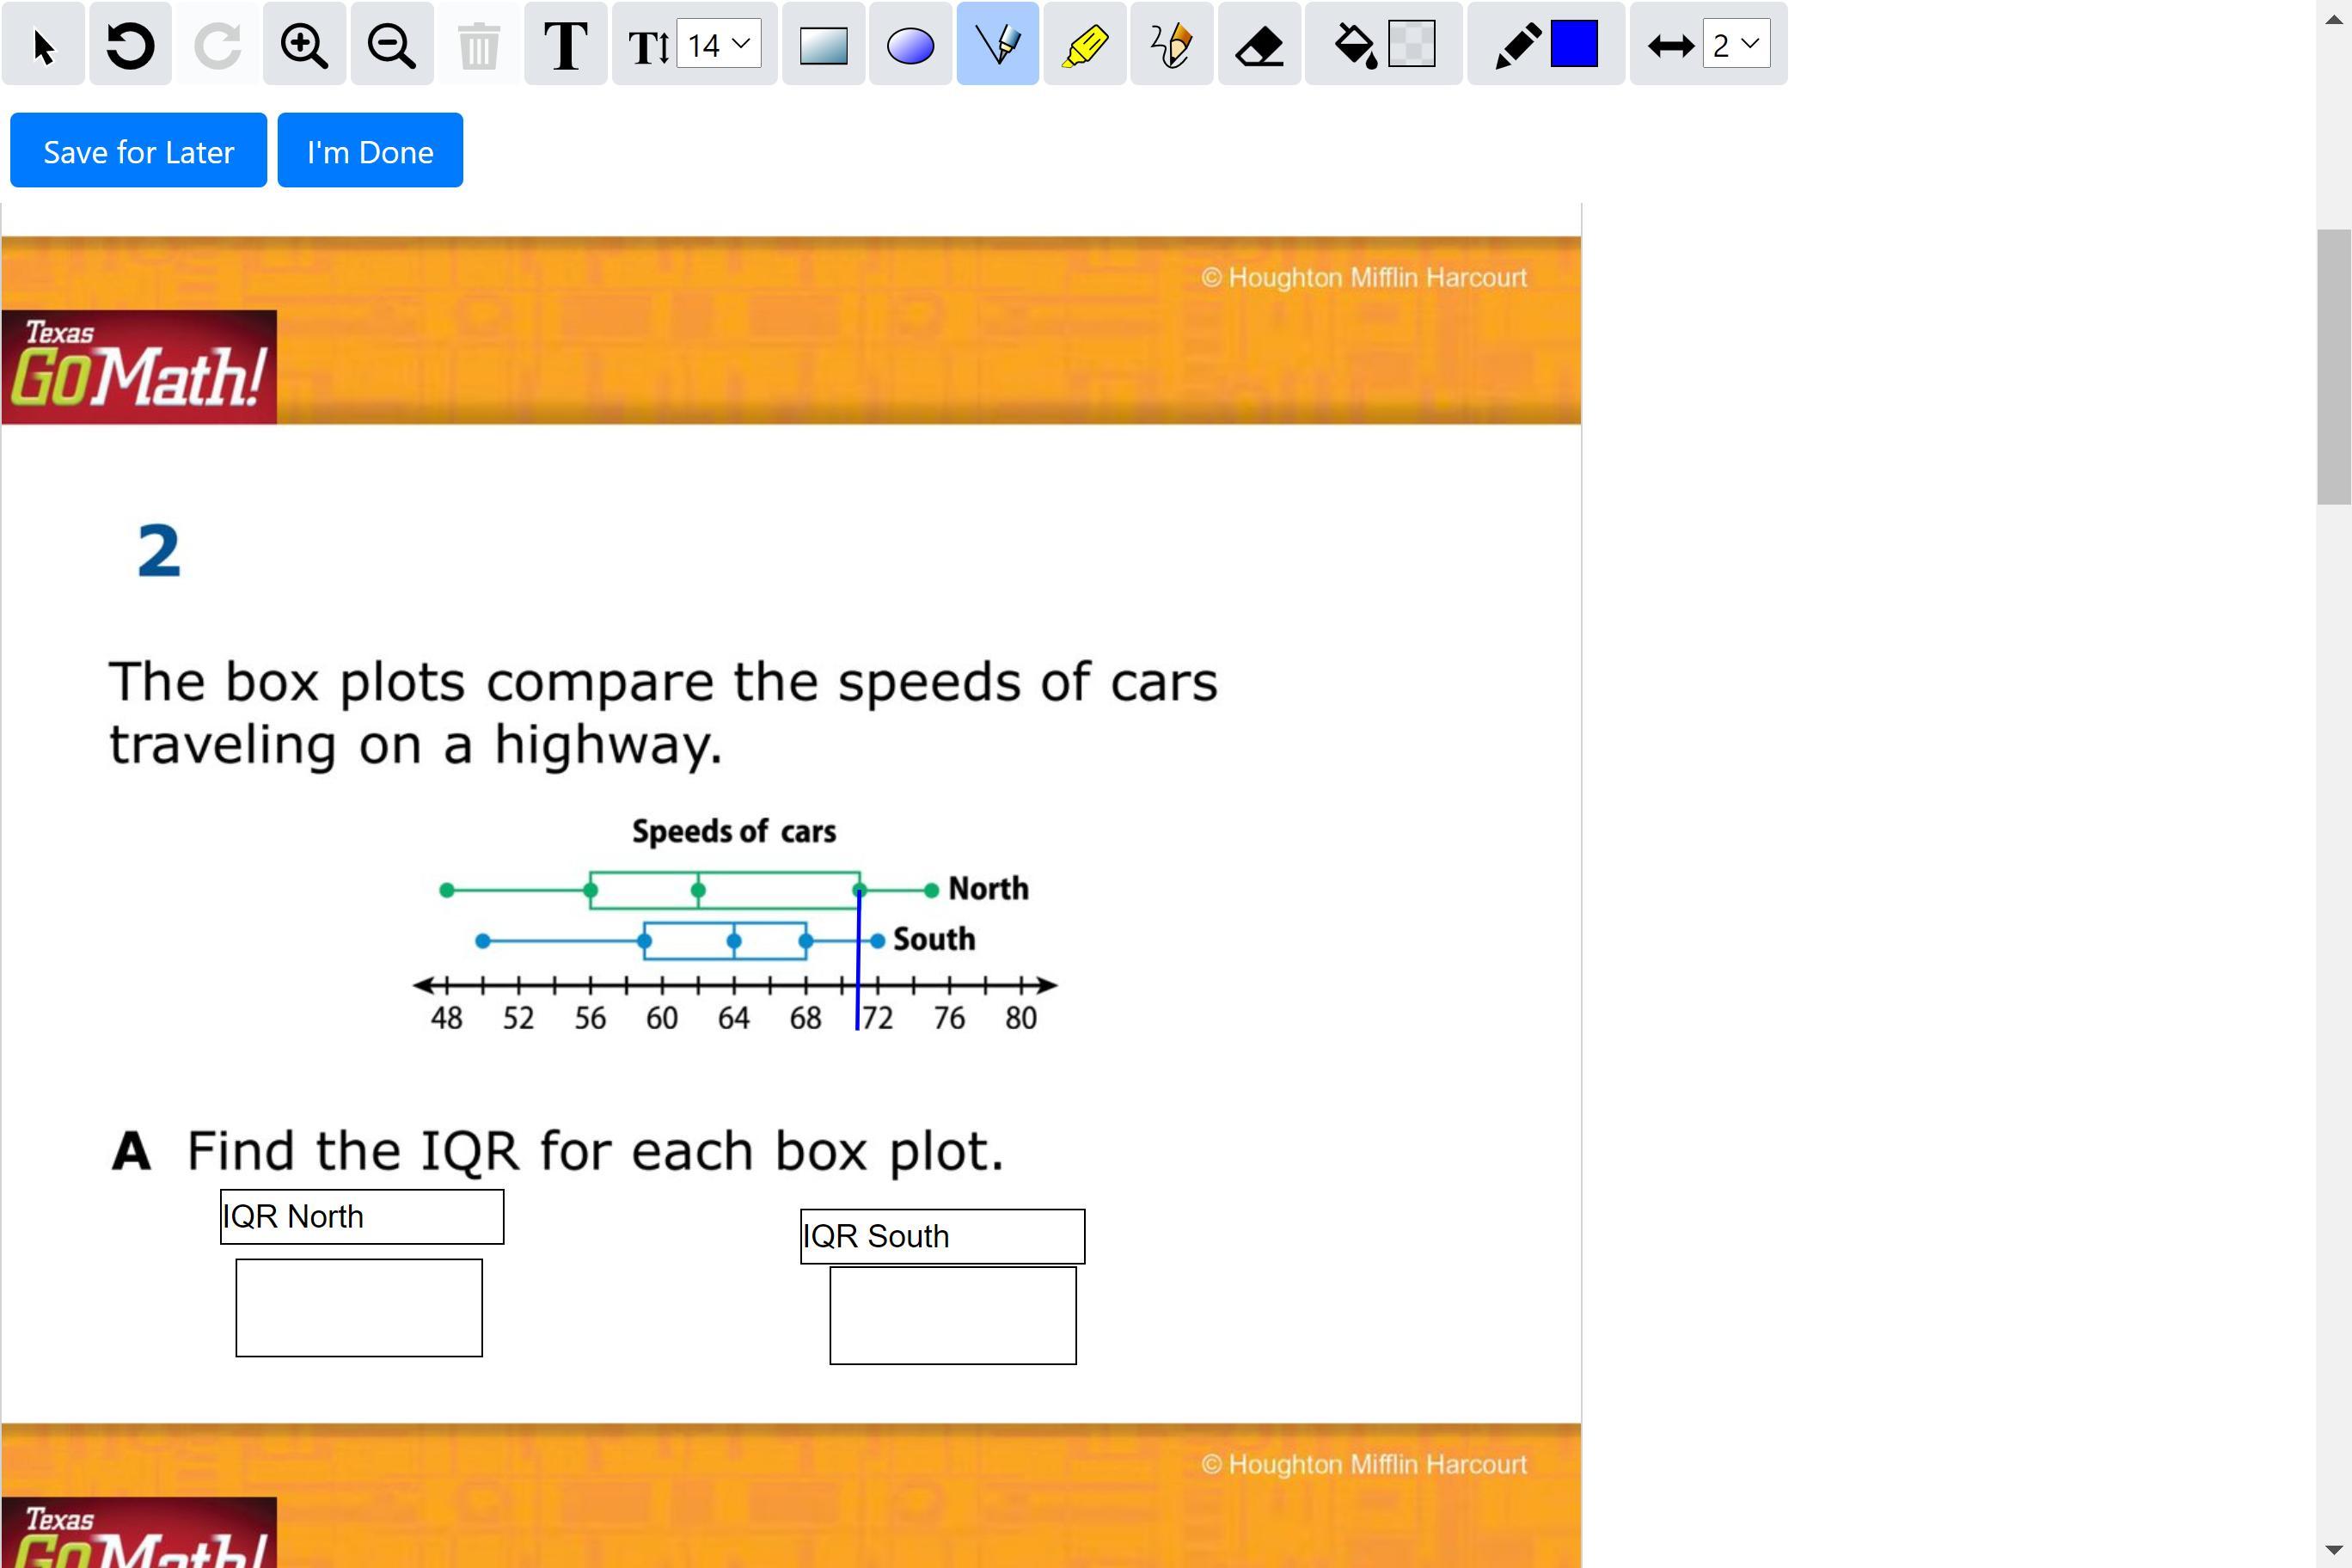Click the undo arrow icon
The image size is (2352, 1568).
130,45
